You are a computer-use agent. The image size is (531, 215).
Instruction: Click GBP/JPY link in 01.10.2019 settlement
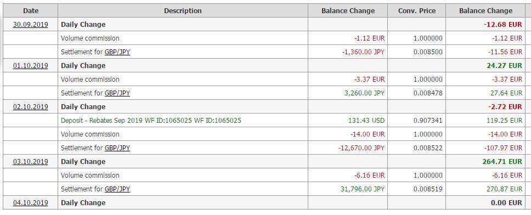click(x=117, y=93)
